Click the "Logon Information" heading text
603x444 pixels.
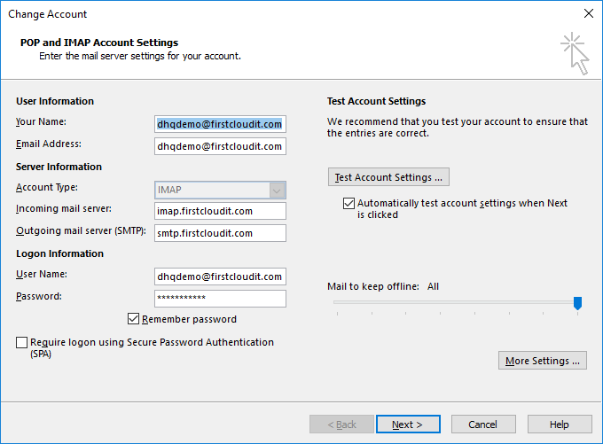click(60, 253)
